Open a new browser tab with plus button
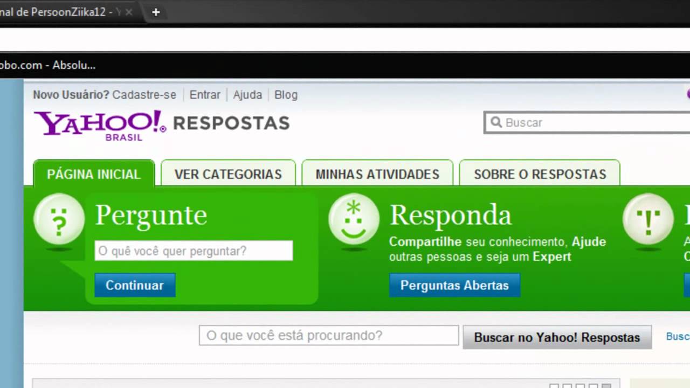The width and height of the screenshot is (690, 388). (156, 12)
